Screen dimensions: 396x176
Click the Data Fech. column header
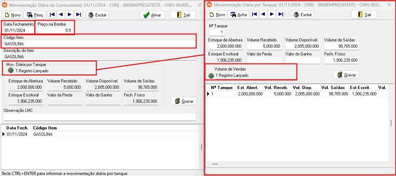click(19, 128)
